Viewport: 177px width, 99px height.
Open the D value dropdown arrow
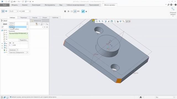pyautogui.click(x=30, y=11)
